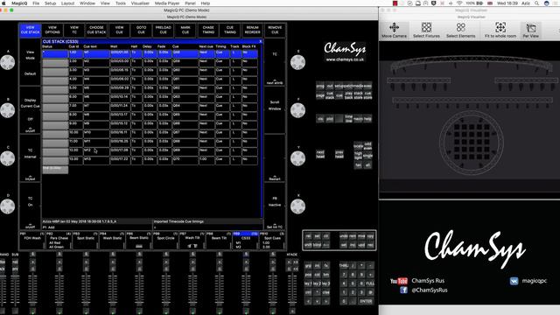Click encoder wheel C
560x315 pixels.
click(8, 158)
